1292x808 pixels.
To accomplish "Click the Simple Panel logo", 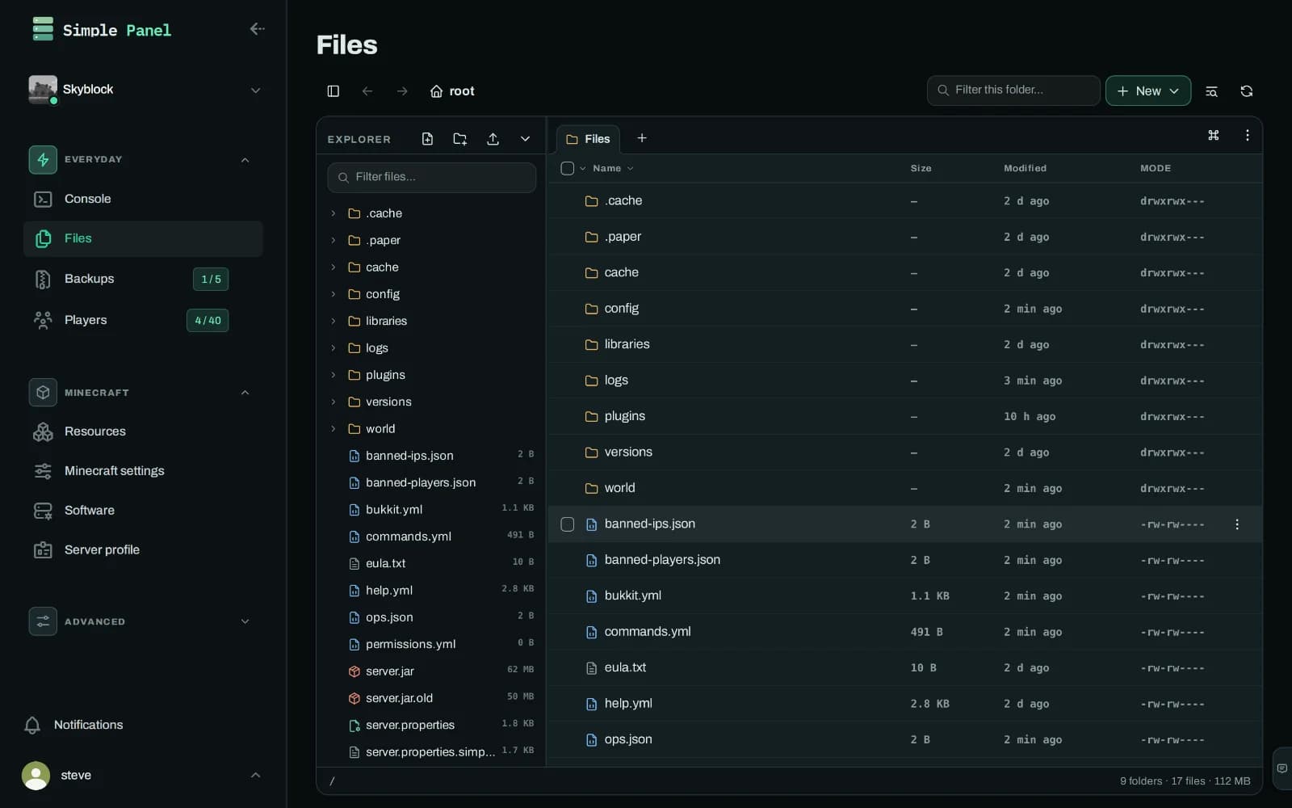I will click(x=101, y=30).
